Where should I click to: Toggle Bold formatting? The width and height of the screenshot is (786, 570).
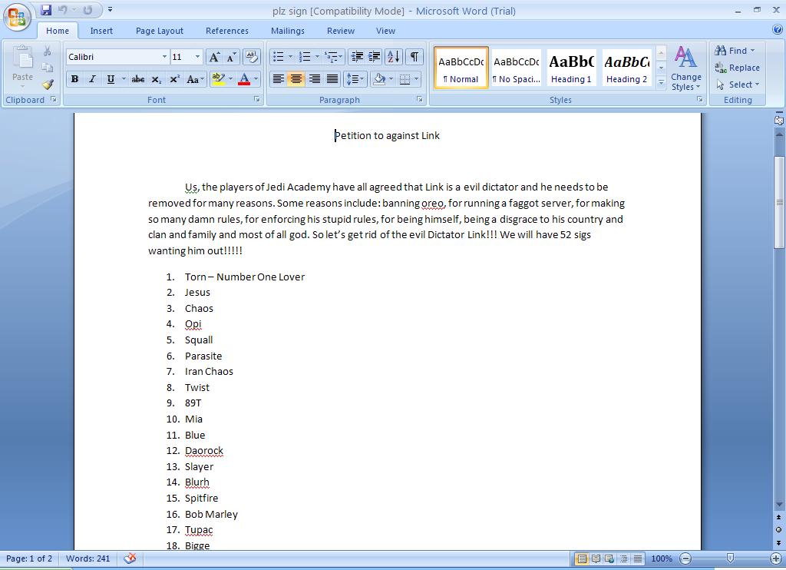tap(74, 79)
